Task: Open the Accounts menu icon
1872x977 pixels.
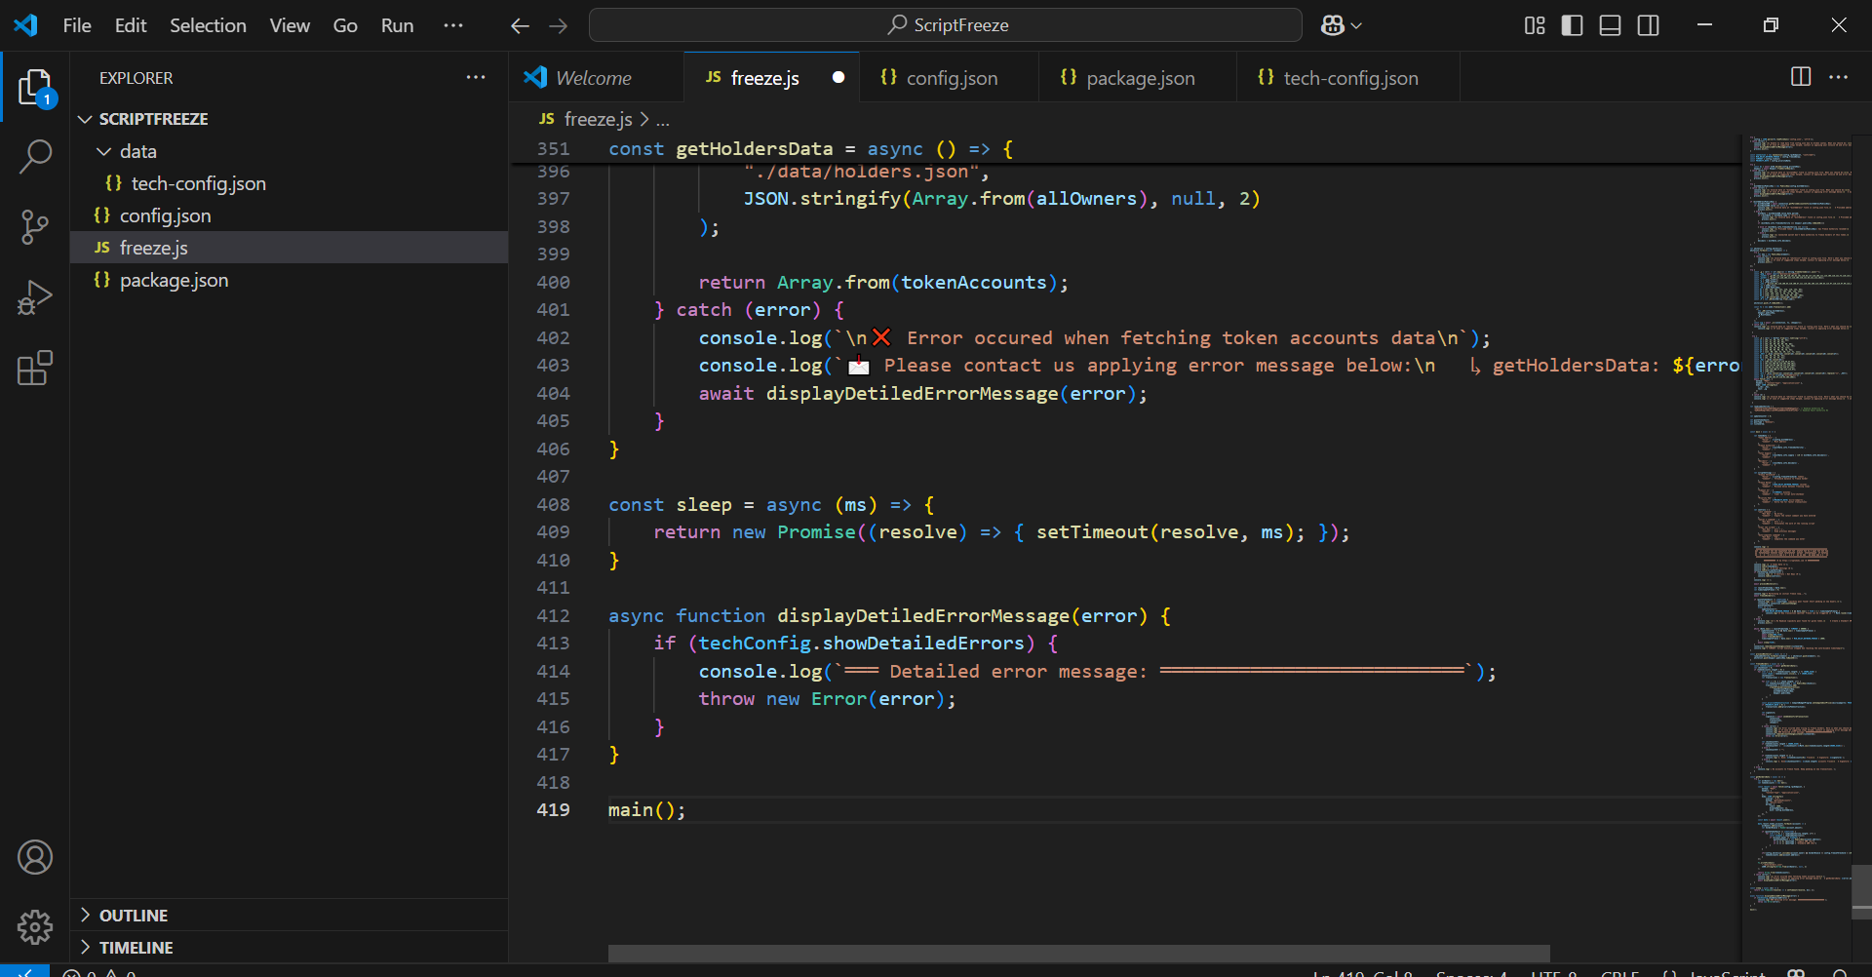Action: [x=35, y=857]
